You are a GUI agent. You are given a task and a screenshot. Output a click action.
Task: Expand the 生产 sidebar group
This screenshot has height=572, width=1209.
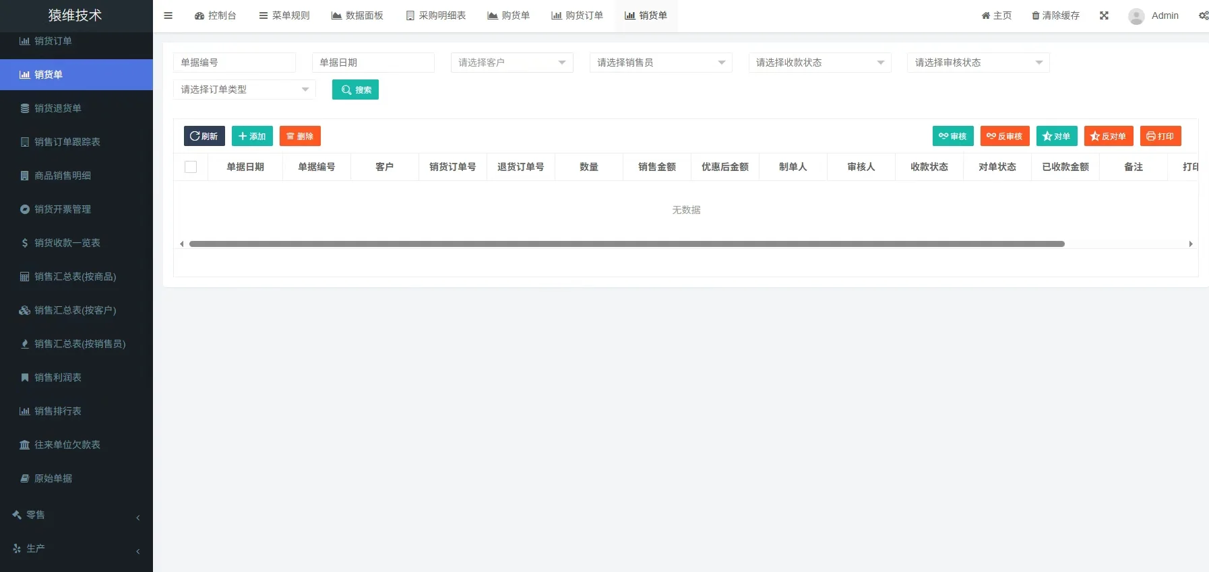76,549
